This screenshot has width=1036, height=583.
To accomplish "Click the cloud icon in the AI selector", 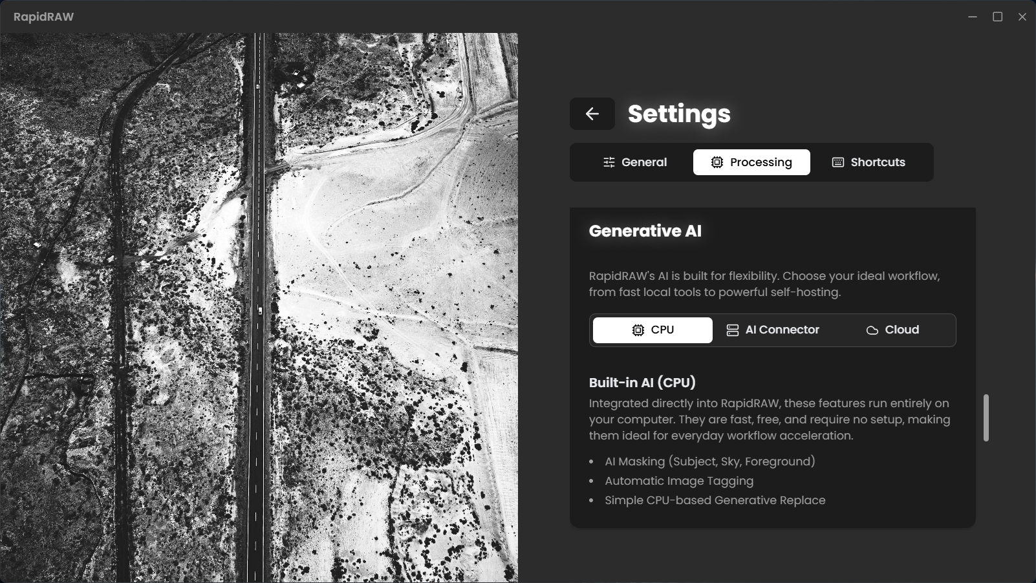I will pos(872,330).
